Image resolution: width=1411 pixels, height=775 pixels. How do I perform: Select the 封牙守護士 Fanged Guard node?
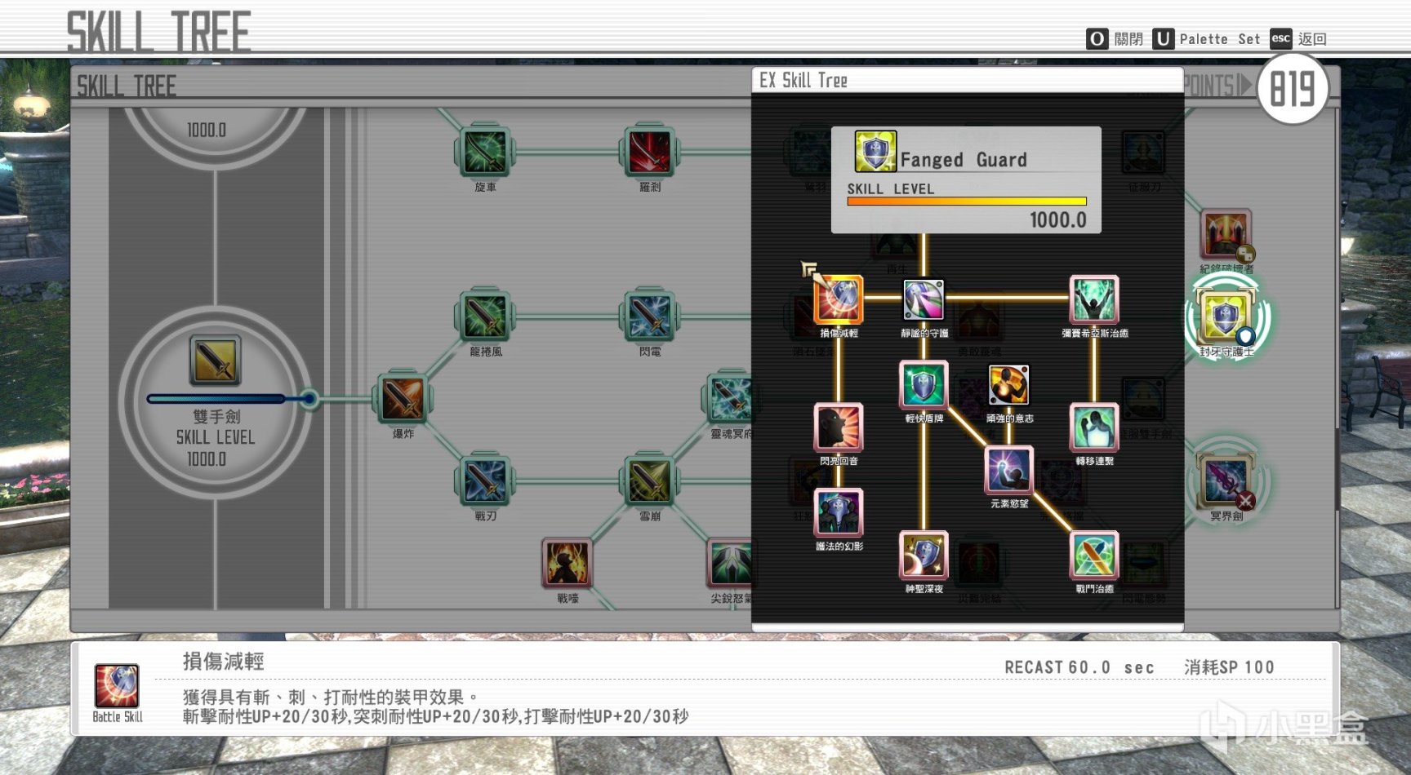click(1226, 317)
